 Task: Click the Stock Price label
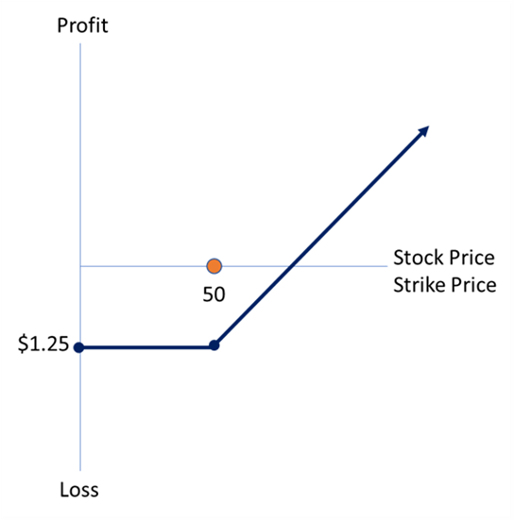point(444,258)
